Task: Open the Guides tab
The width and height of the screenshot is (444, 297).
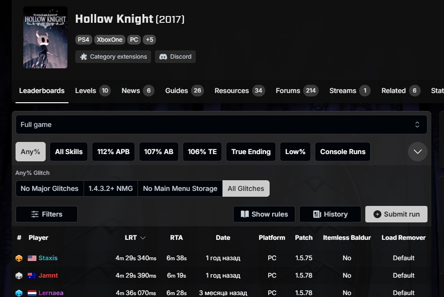Action: 185,91
